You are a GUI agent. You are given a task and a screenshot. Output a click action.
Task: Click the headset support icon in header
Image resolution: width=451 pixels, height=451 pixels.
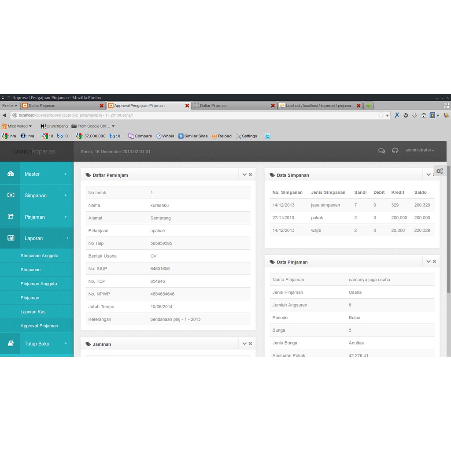395,151
